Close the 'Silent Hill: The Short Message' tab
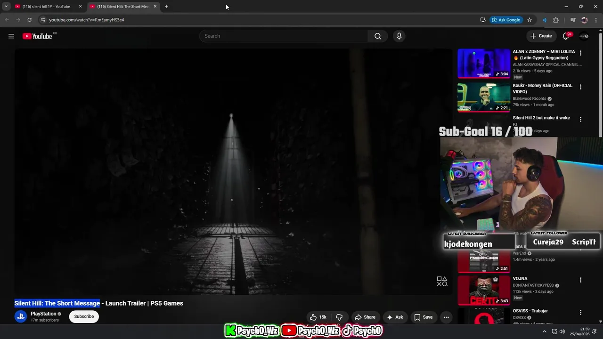 (x=155, y=7)
